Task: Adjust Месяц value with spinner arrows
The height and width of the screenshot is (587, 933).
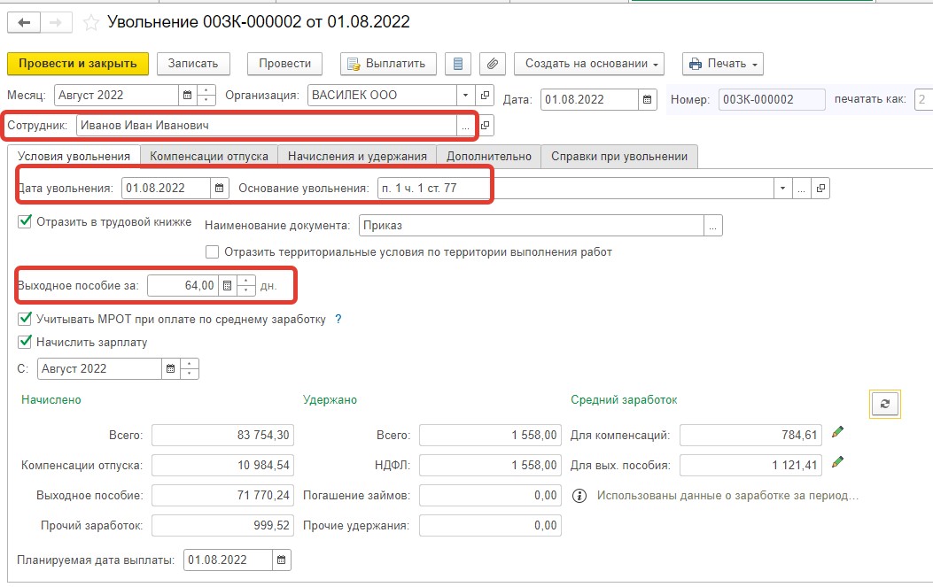Action: [206, 95]
